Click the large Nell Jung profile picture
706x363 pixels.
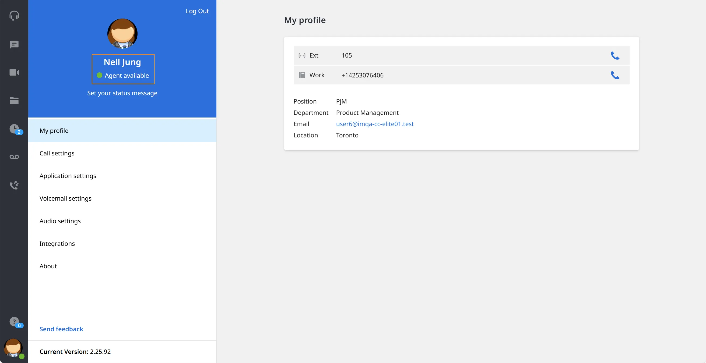[x=122, y=33]
